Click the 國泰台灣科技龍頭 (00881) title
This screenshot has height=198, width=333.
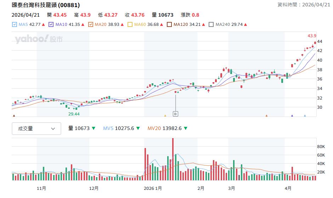click(46, 5)
